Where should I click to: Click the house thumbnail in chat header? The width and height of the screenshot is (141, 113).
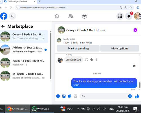click(x=61, y=30)
